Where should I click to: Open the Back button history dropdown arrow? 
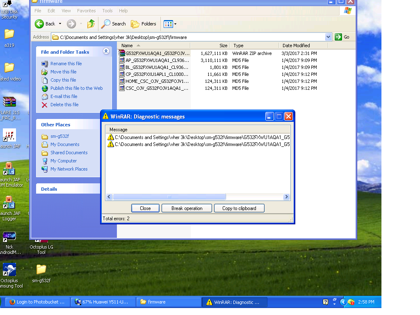point(60,24)
